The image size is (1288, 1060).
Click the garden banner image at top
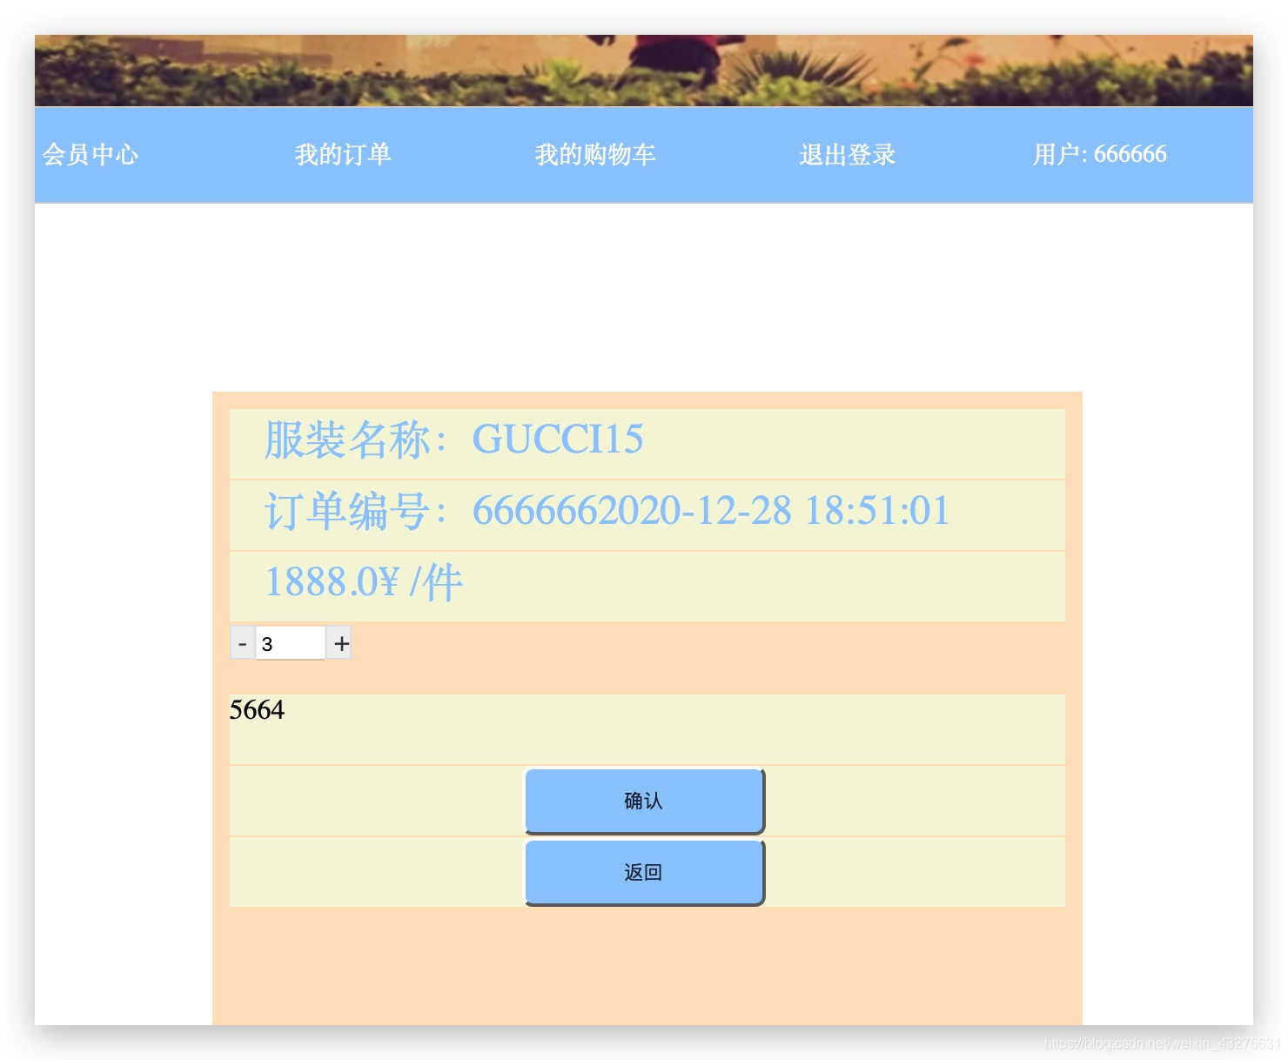[644, 70]
